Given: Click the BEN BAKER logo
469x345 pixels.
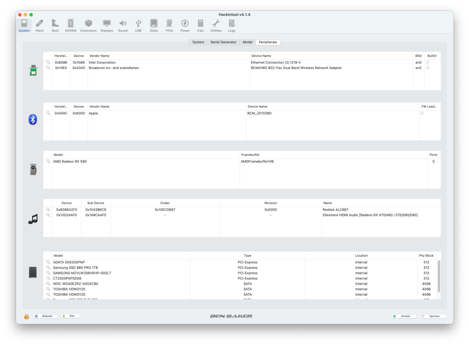Looking at the screenshot, I should [x=231, y=316].
